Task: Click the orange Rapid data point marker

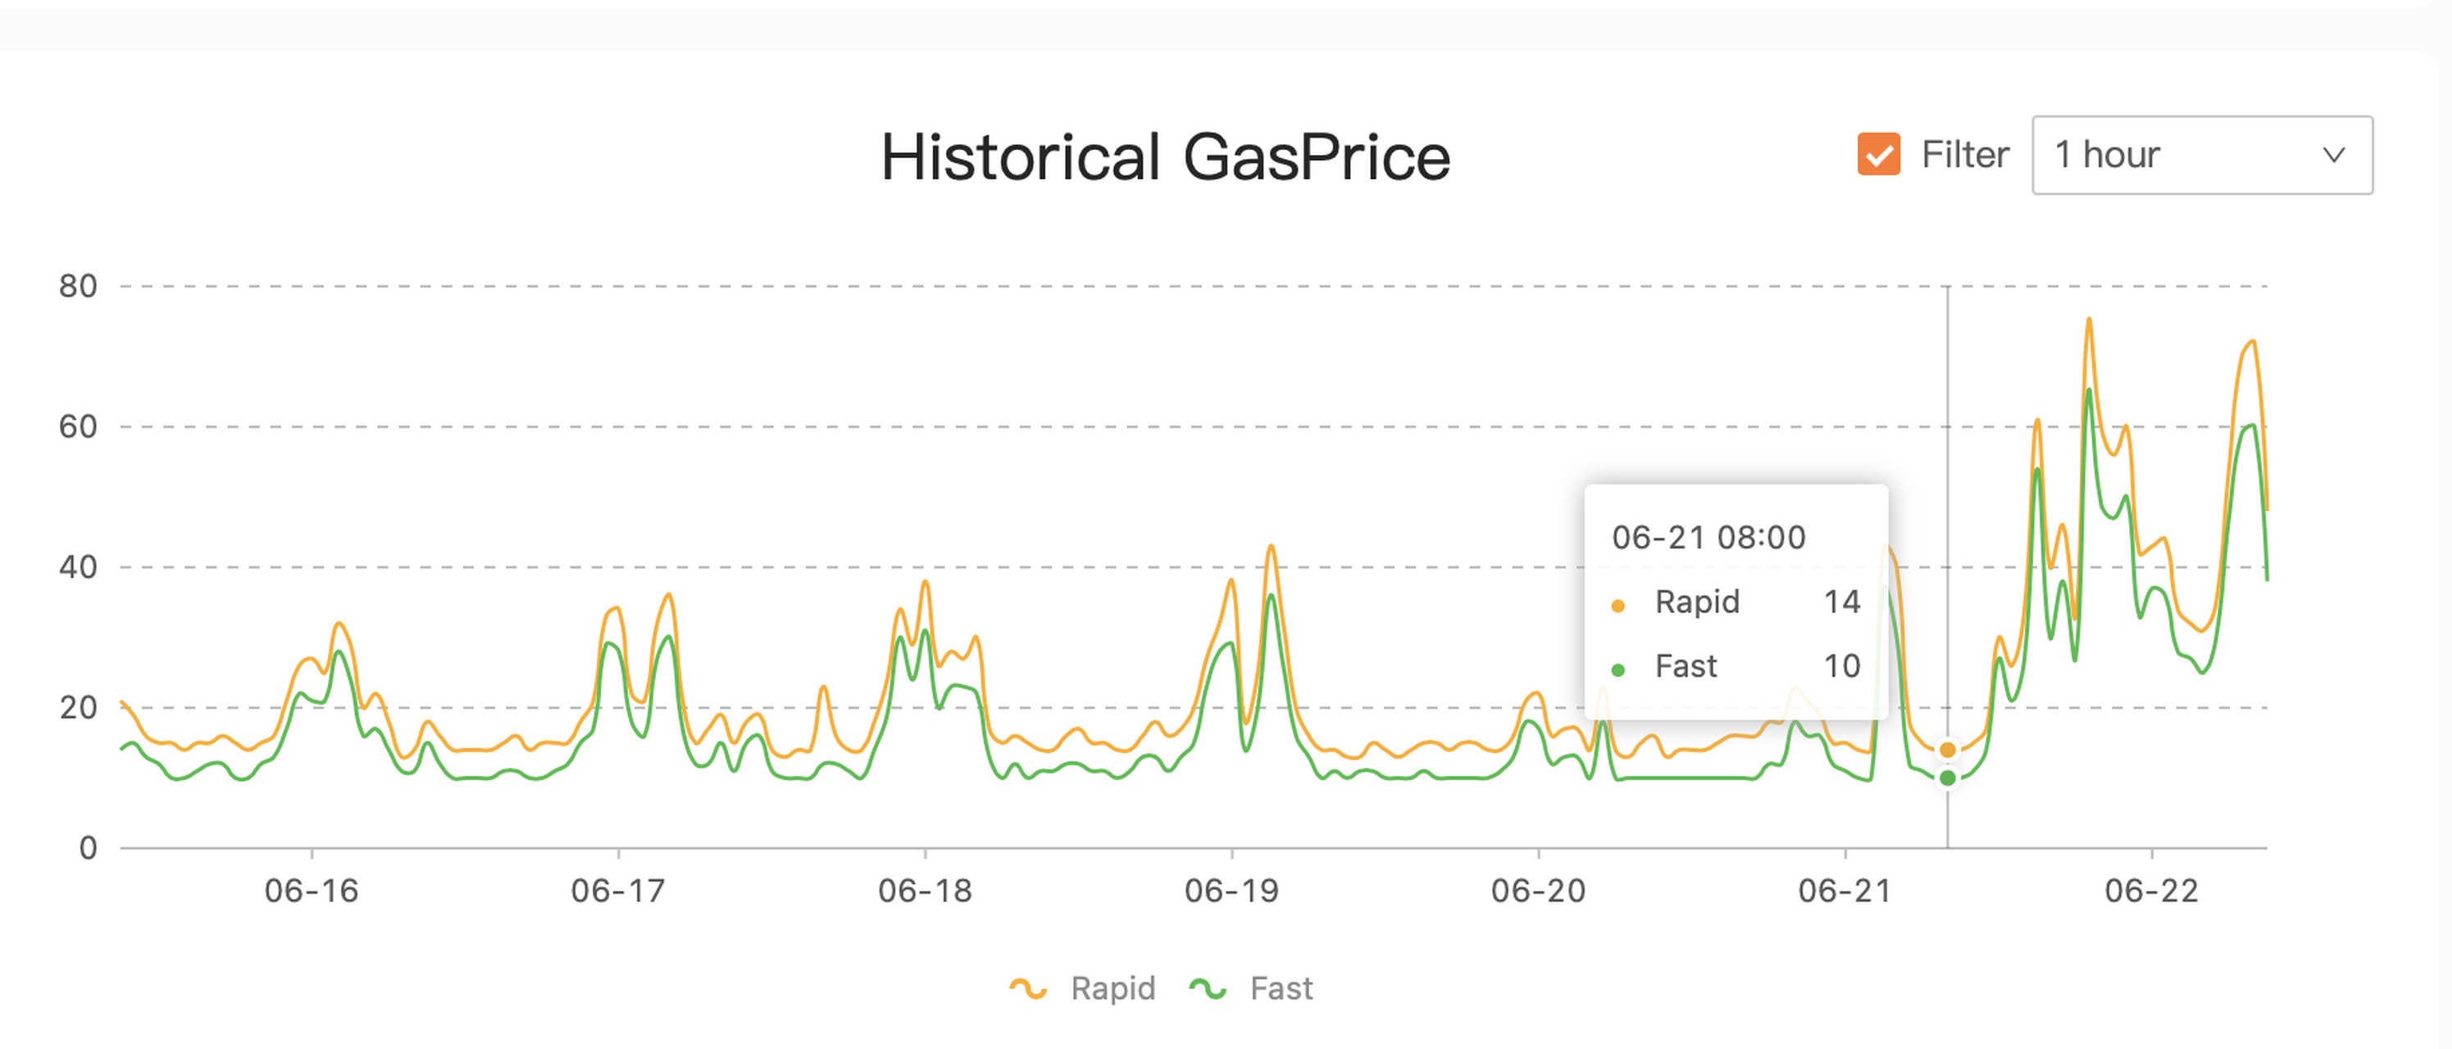Action: (x=1948, y=750)
